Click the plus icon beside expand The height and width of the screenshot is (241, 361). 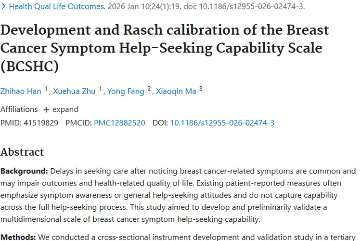coord(46,109)
